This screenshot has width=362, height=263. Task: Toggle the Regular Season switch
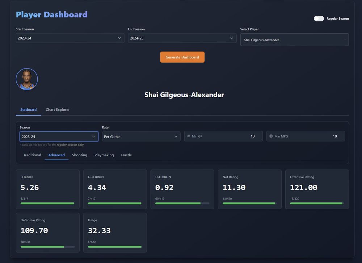coord(319,19)
